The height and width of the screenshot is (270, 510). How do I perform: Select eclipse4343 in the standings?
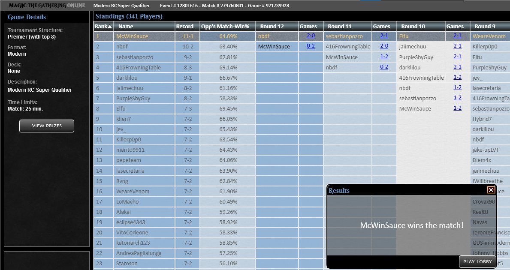pos(130,222)
